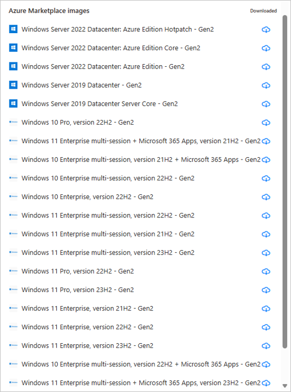Click the image icon beside Windows 11 Pro 23H2

coord(13,289)
